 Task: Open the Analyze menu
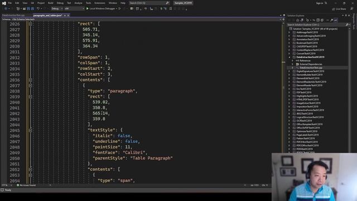pyautogui.click(x=78, y=3)
